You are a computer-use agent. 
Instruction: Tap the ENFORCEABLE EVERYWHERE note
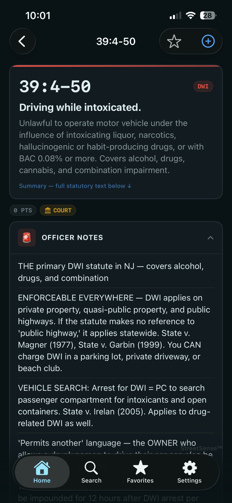point(114,333)
